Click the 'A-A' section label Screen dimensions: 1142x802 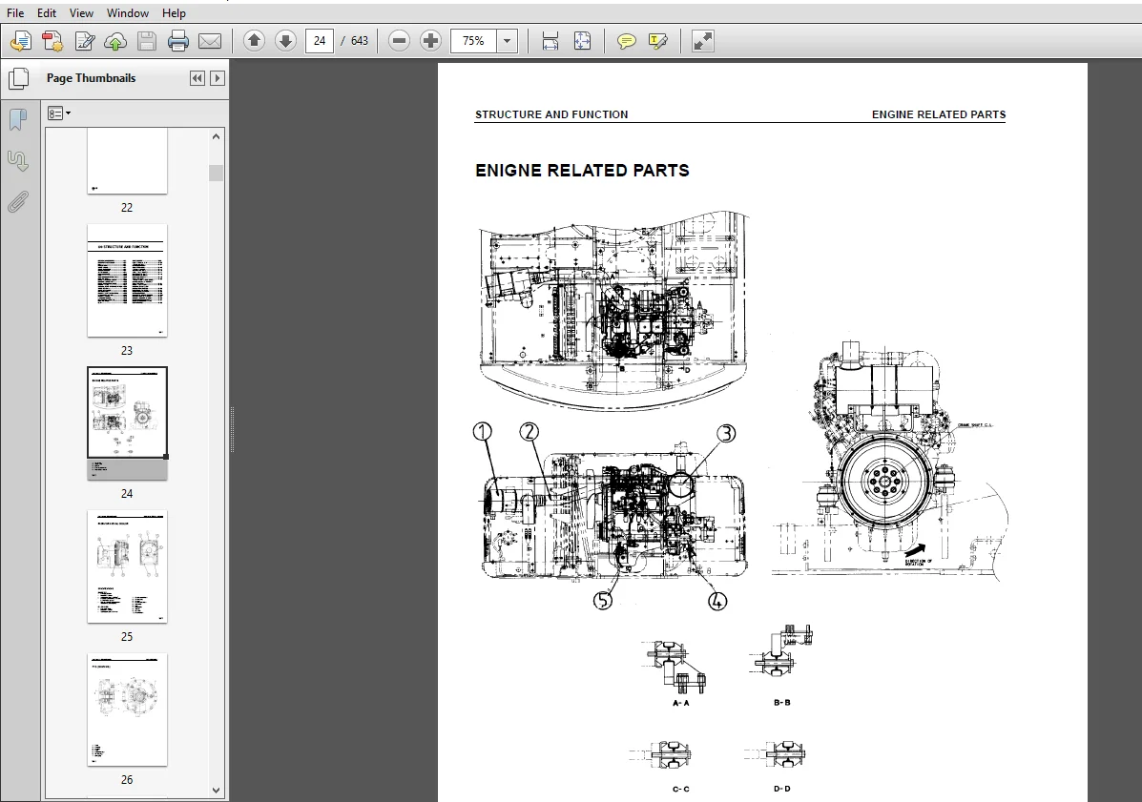pos(680,703)
